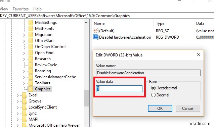Select the (Default) value name
The width and height of the screenshot is (214, 127).
coord(107,31)
